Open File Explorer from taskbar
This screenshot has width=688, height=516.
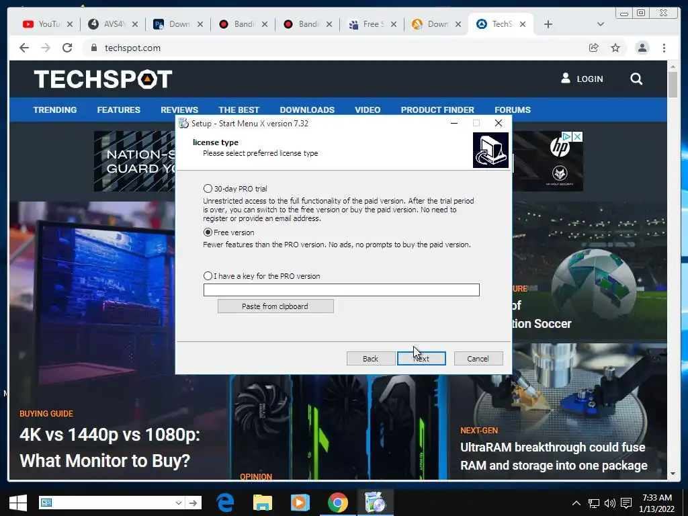point(263,503)
